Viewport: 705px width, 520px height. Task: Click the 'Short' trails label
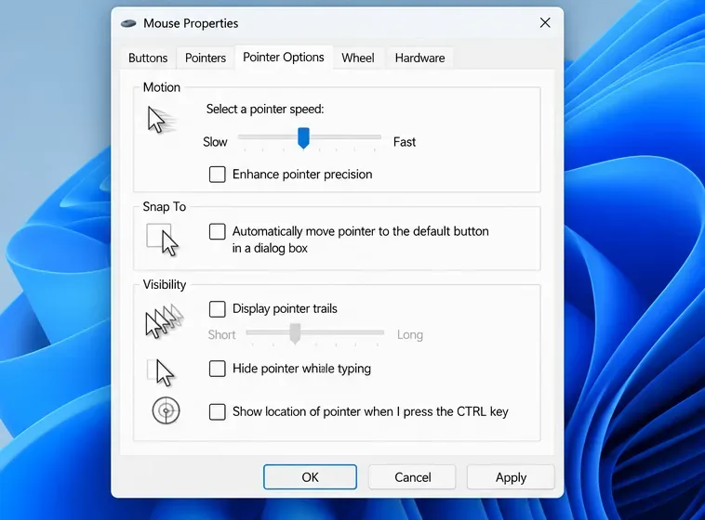point(221,334)
